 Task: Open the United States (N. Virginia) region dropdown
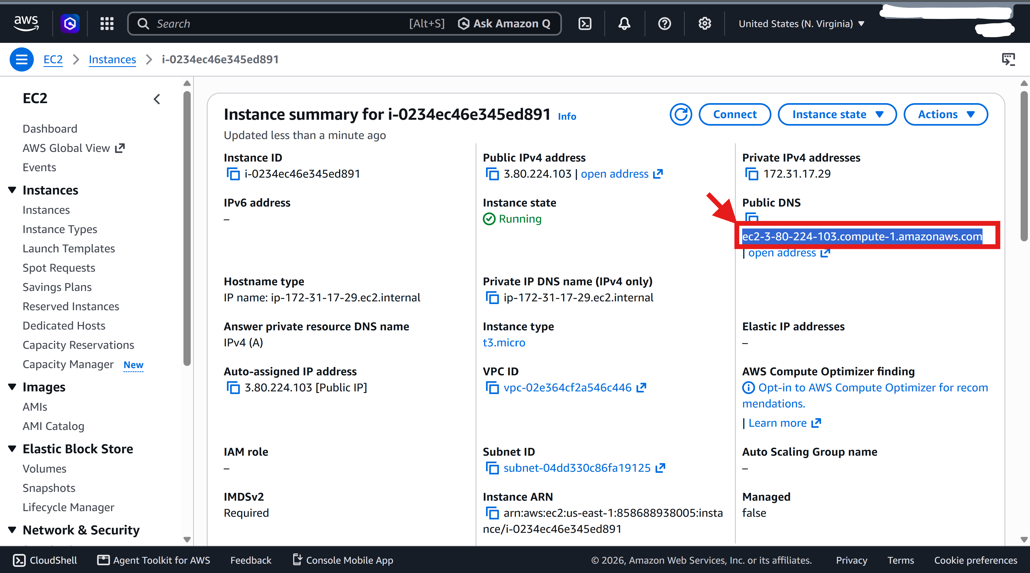point(801,24)
